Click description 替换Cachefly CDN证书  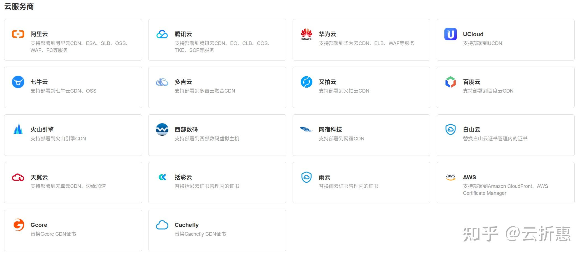200,234
